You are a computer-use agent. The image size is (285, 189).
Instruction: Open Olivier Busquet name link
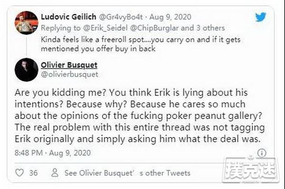tap(69, 65)
